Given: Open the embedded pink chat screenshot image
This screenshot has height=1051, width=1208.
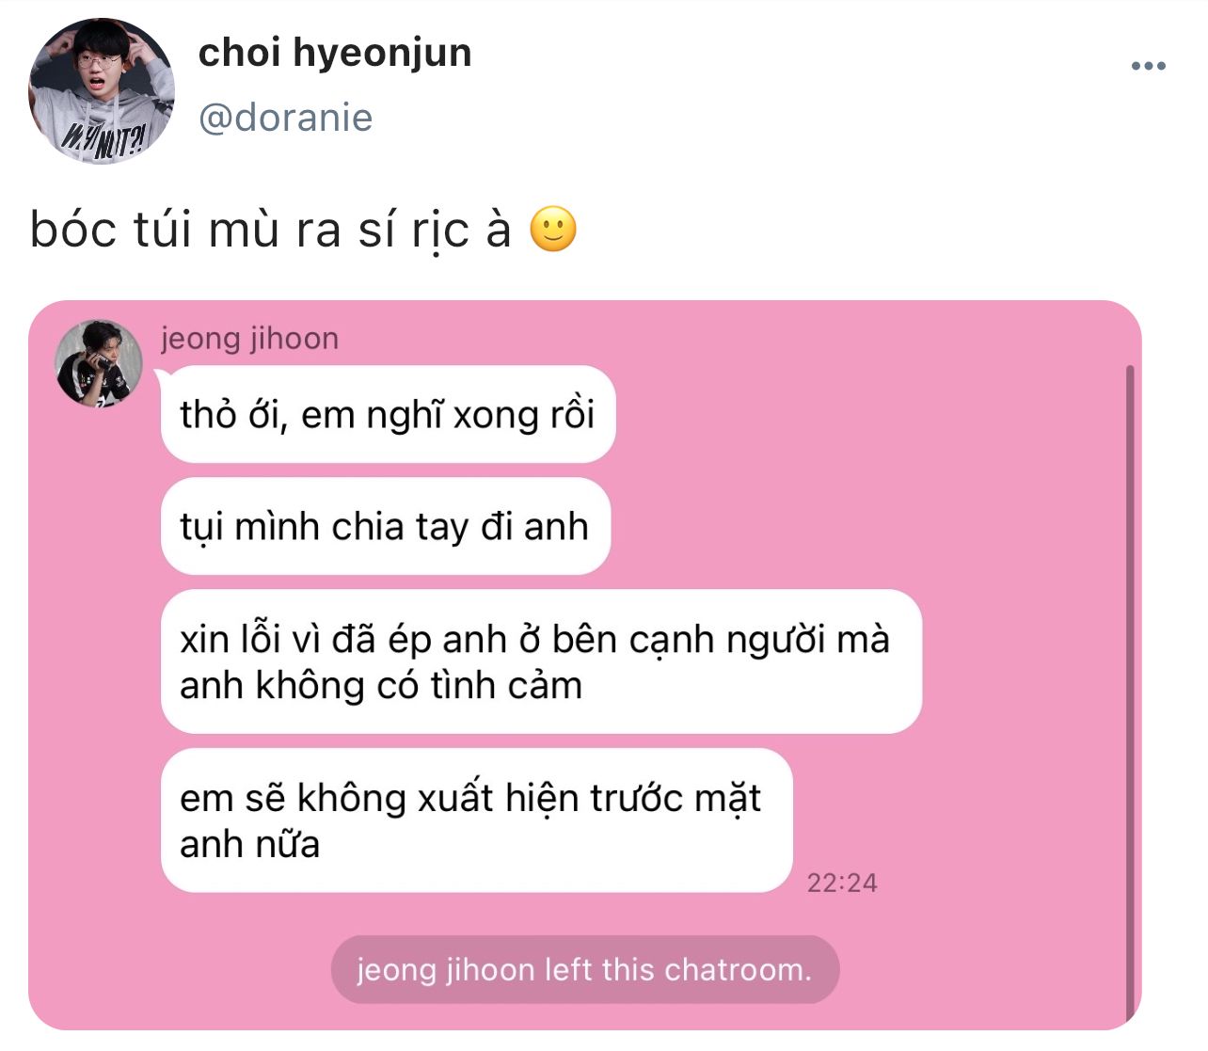Looking at the screenshot, I should [584, 665].
